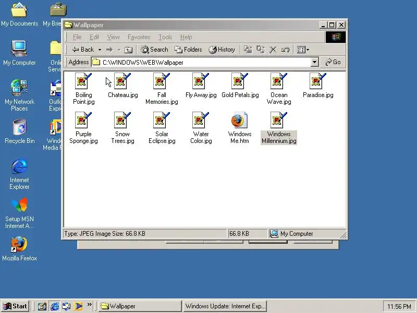
Task: Open the Edit menu
Action: (x=94, y=37)
